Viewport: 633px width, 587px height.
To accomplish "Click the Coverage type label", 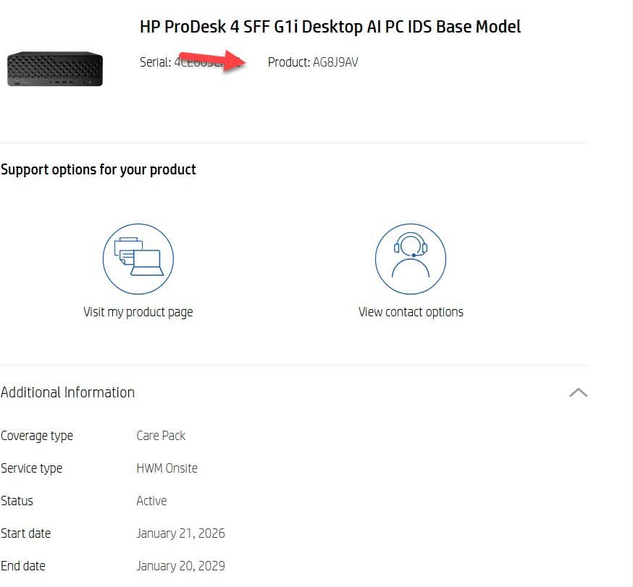I will tap(37, 436).
